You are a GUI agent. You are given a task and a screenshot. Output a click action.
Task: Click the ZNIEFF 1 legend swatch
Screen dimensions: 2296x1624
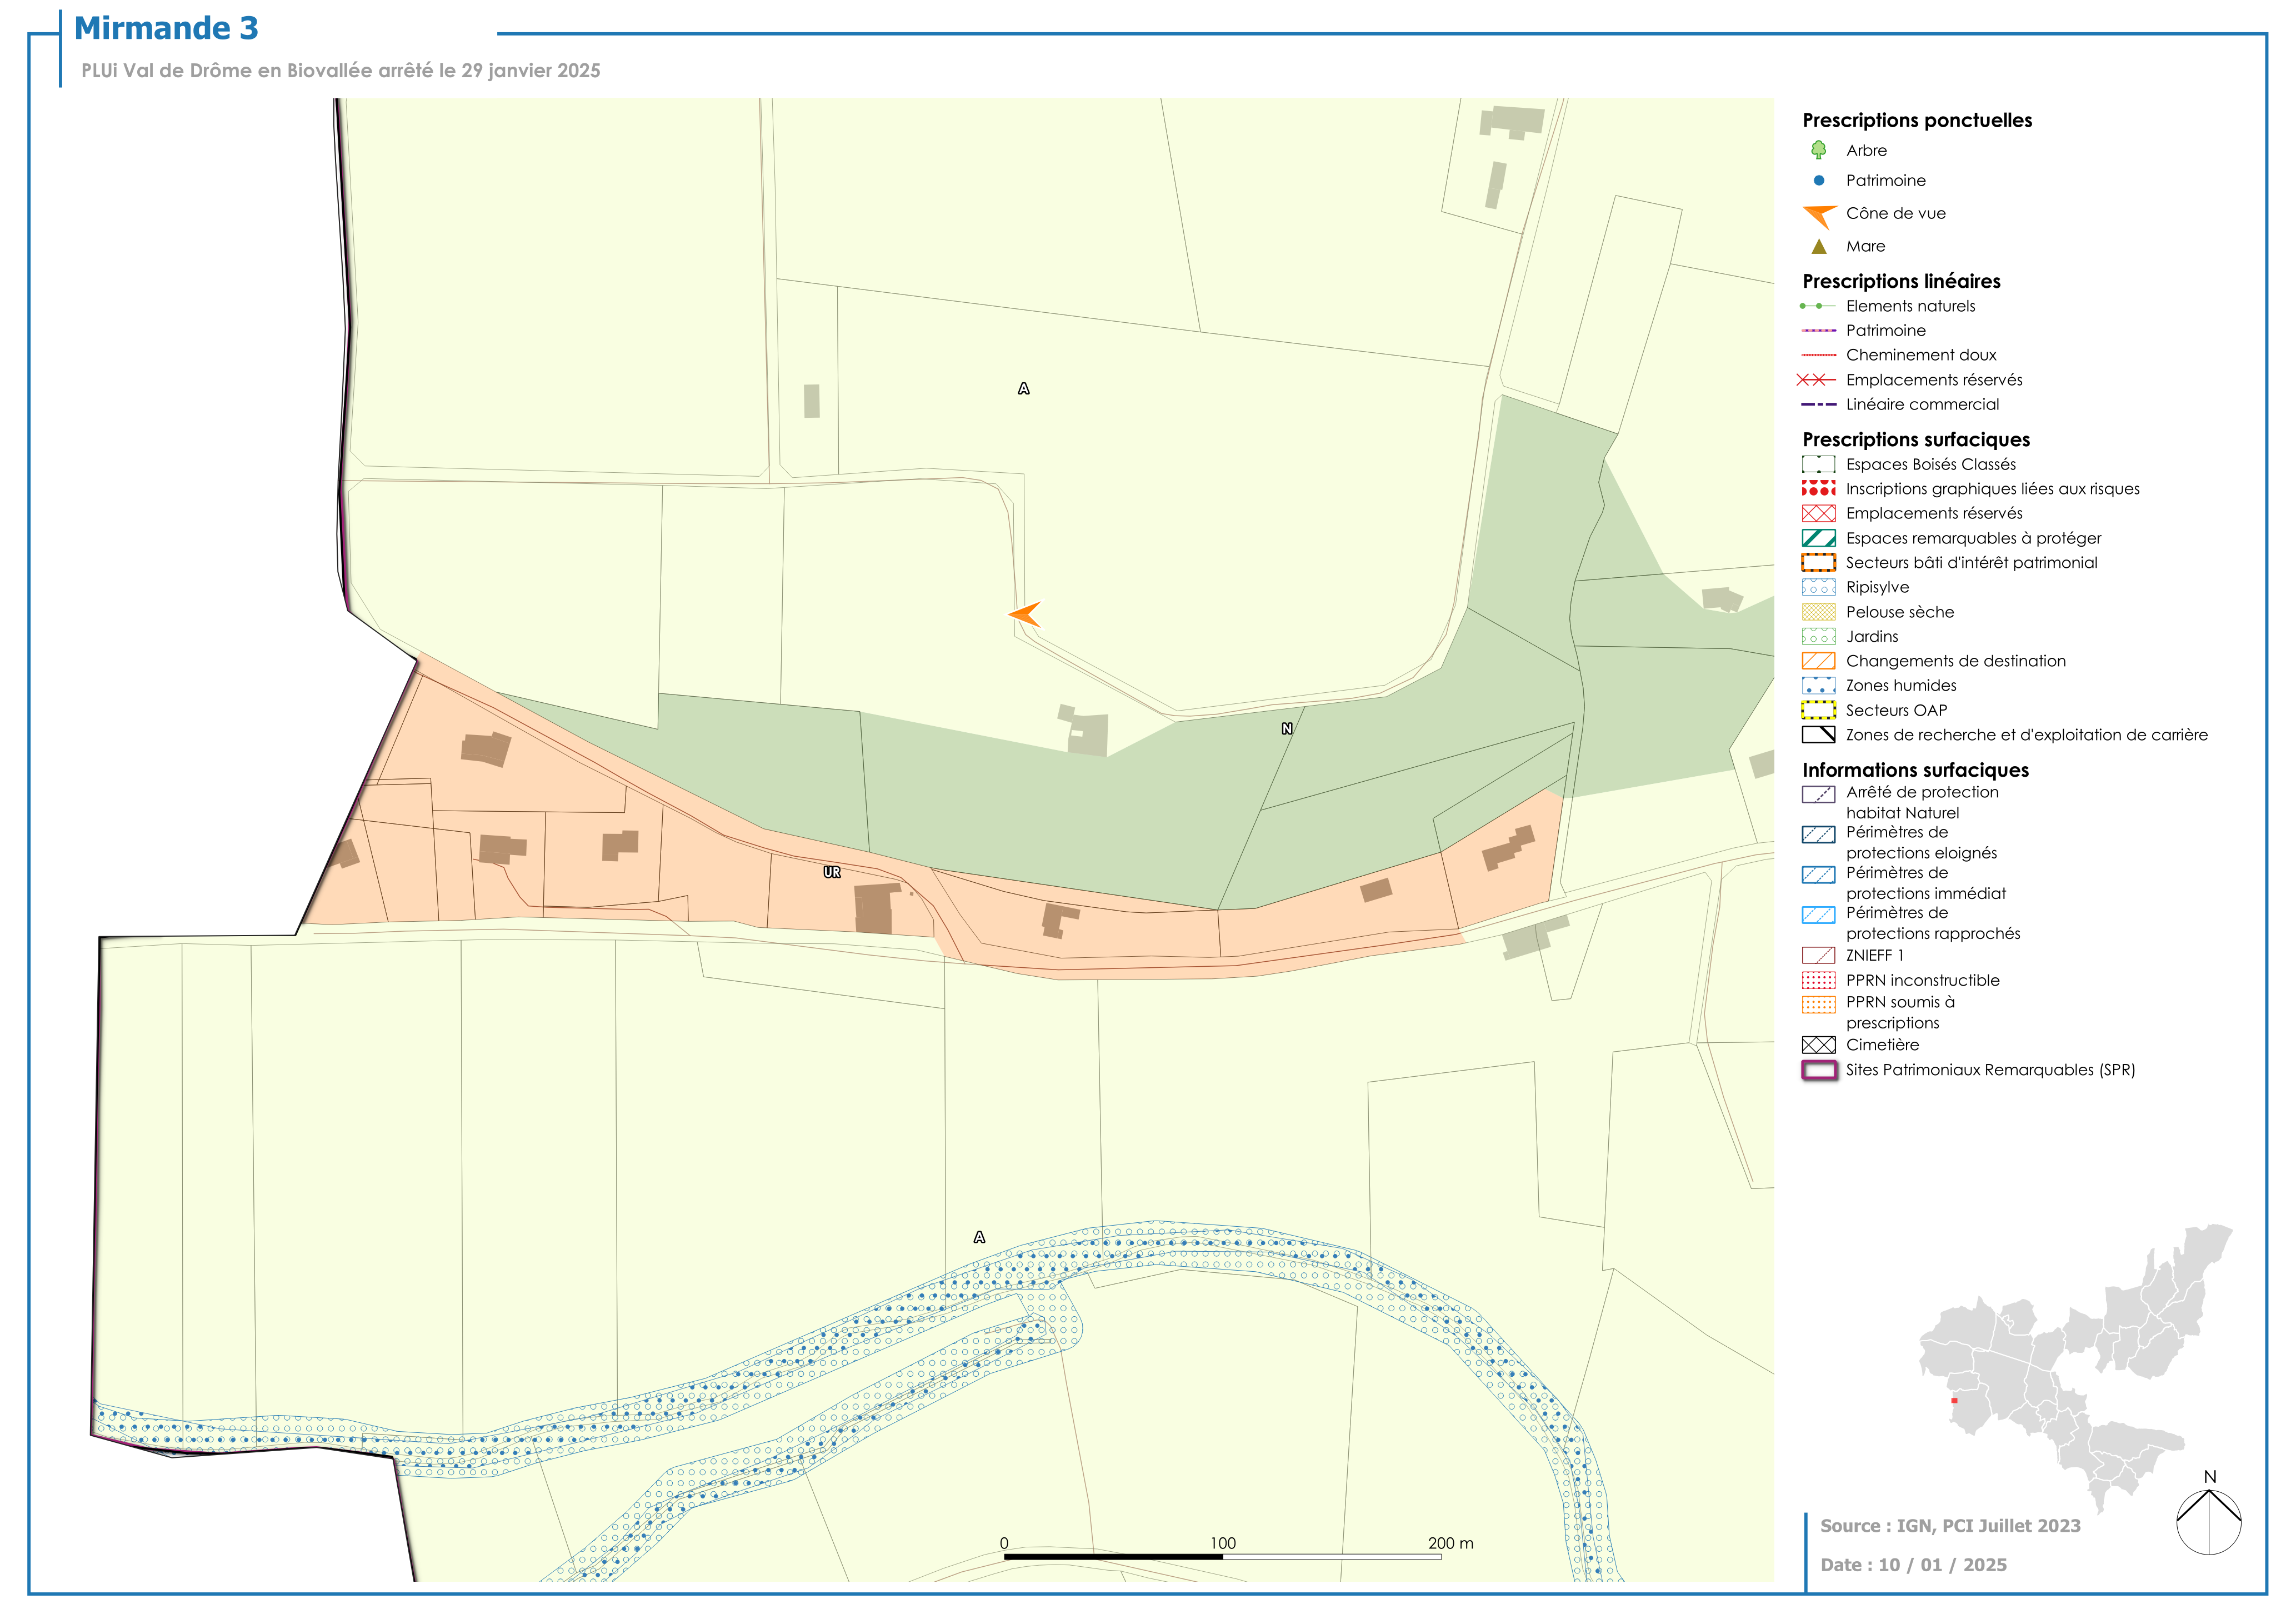1818,956
